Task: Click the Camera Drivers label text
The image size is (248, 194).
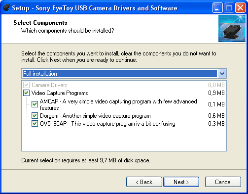Action: point(49,85)
